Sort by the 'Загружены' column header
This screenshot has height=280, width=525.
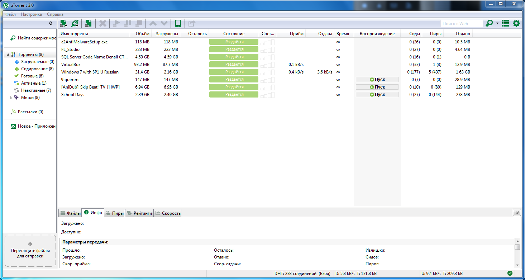pos(166,34)
